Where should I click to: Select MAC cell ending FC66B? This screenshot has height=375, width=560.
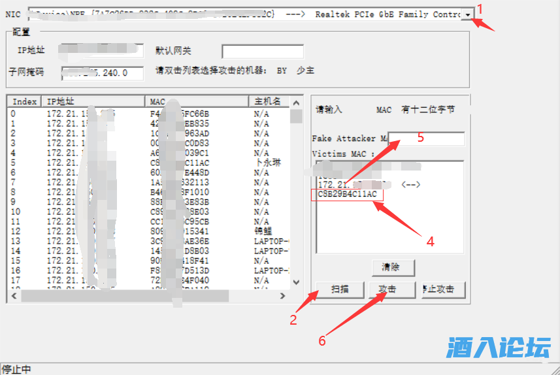click(x=180, y=114)
